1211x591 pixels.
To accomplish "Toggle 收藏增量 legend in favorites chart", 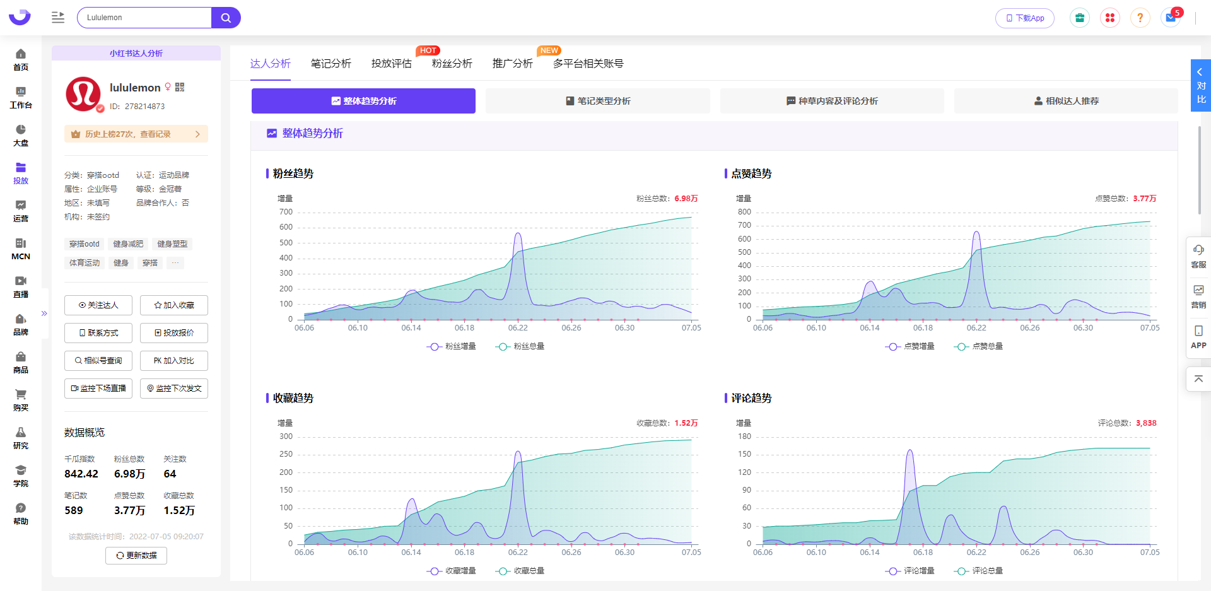I will (452, 571).
